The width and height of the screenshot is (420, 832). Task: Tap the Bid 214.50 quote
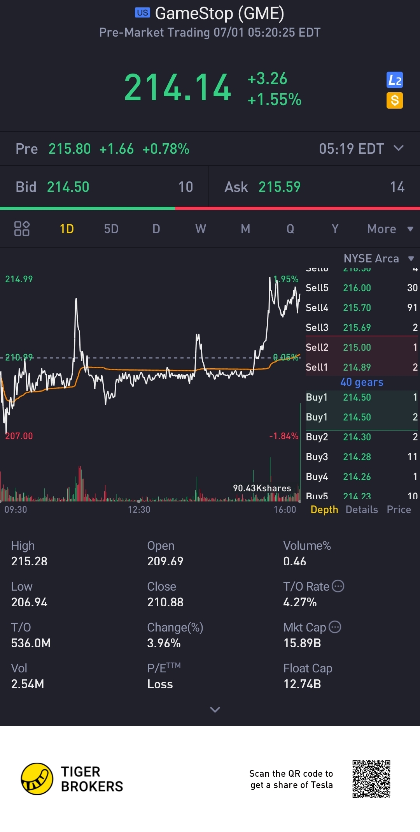point(104,187)
